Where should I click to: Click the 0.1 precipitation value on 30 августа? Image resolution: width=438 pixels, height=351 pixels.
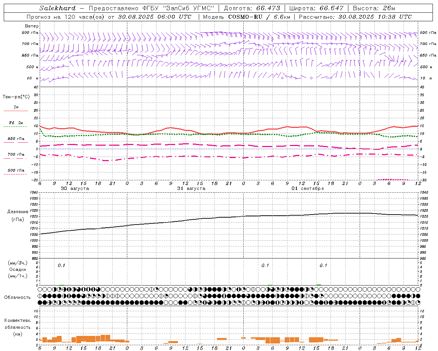pyautogui.click(x=61, y=265)
